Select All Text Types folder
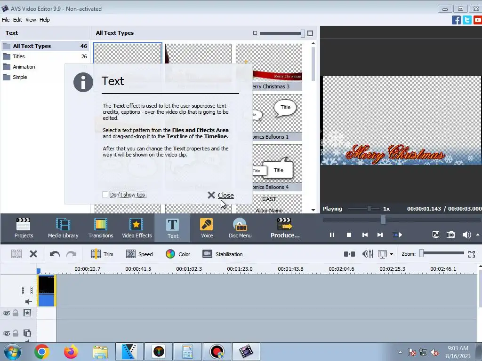The height and width of the screenshot is (361, 482). pos(45,46)
